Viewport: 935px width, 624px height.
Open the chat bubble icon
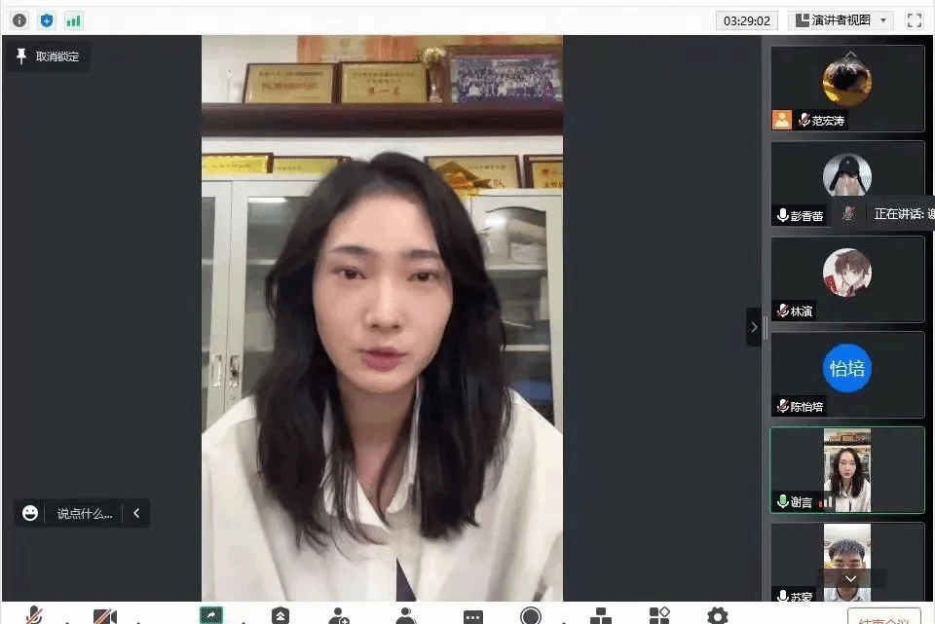coord(473,616)
